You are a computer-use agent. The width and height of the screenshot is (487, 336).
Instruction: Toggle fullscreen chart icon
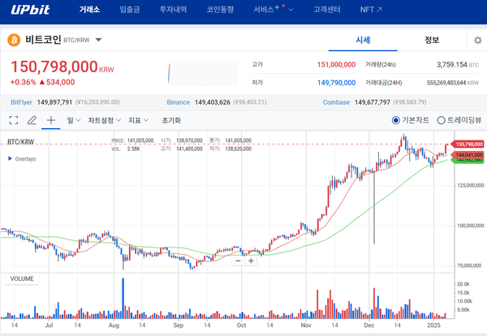tap(14, 120)
